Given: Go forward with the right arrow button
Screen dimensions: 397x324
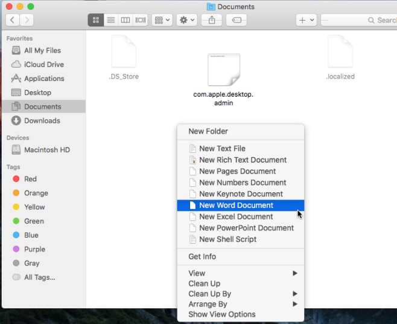Looking at the screenshot, I should coord(27,20).
